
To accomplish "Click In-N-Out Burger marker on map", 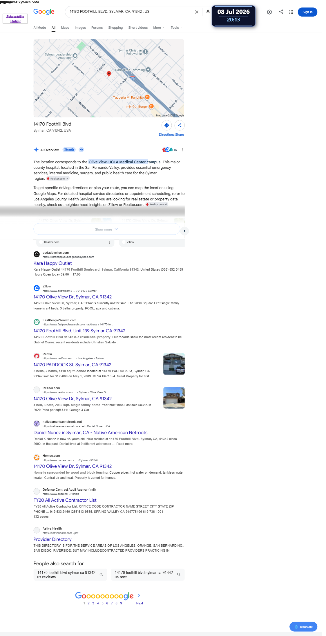I will coord(151,106).
